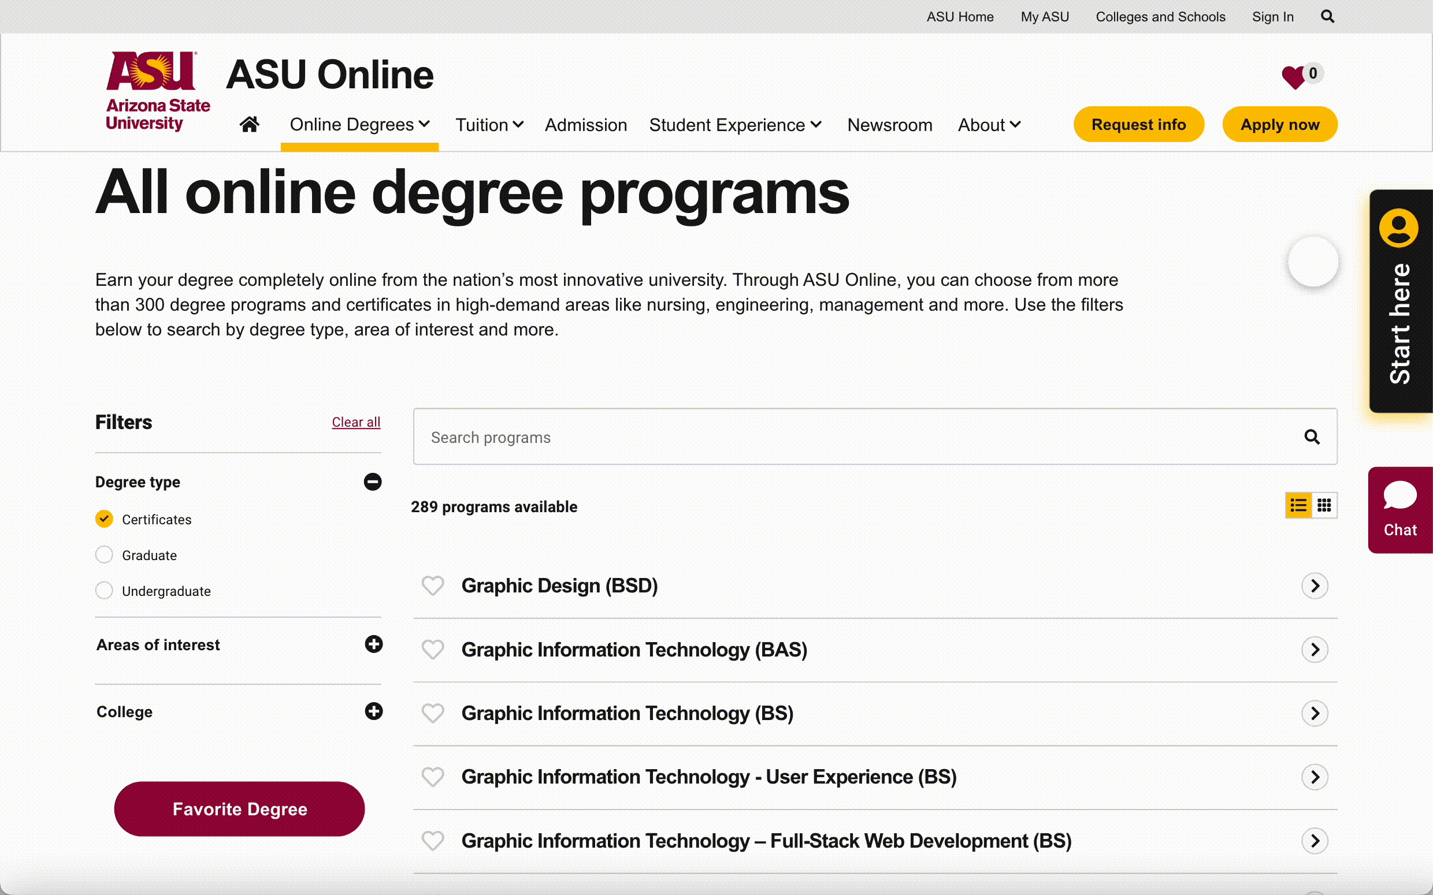This screenshot has height=895, width=1433.
Task: Click the home icon in navigation
Action: click(x=249, y=124)
